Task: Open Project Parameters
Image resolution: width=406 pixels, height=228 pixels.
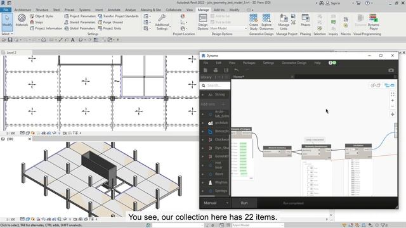Action: pyautogui.click(x=80, y=16)
